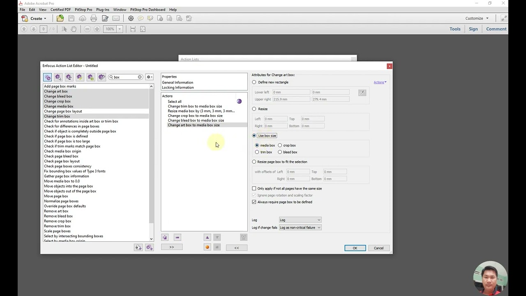Open the Customize dropdown
The width and height of the screenshot is (526, 296).
[x=477, y=18]
